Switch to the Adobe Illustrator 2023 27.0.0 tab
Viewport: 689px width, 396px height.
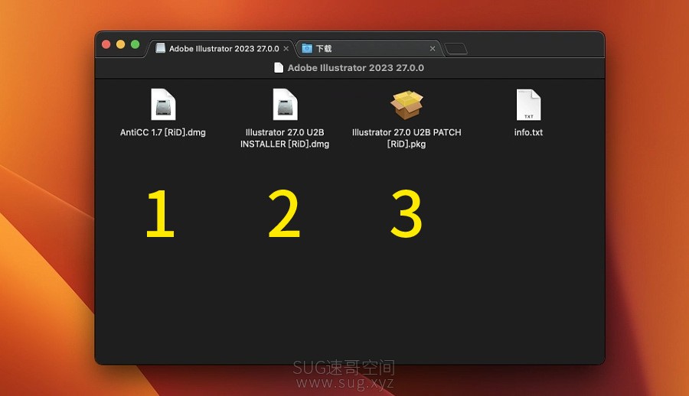222,48
